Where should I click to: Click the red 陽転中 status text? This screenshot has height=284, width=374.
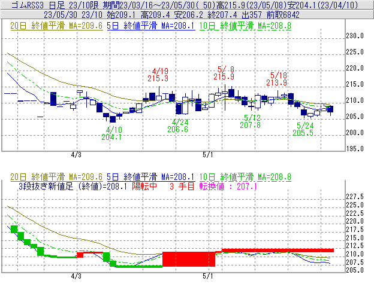[144, 186]
